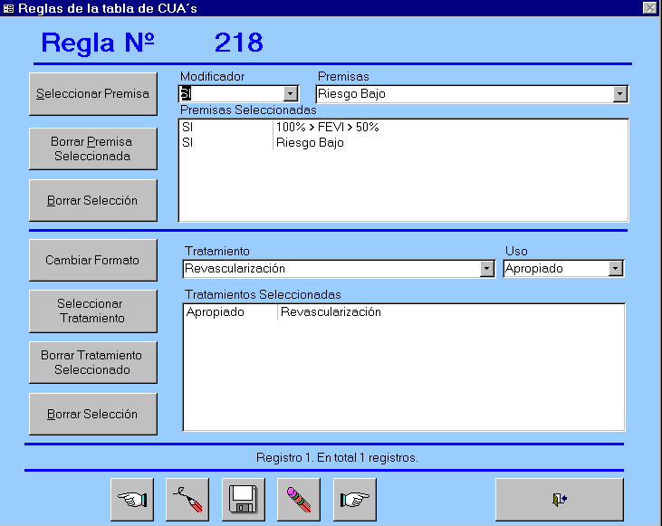Open the Modificador dropdown arrow
Viewport: 662px width, 526px height.
pyautogui.click(x=290, y=93)
